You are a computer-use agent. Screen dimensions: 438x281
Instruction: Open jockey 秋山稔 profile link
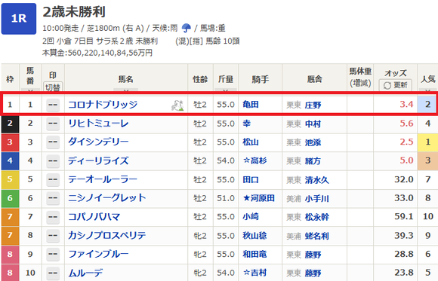(254, 235)
